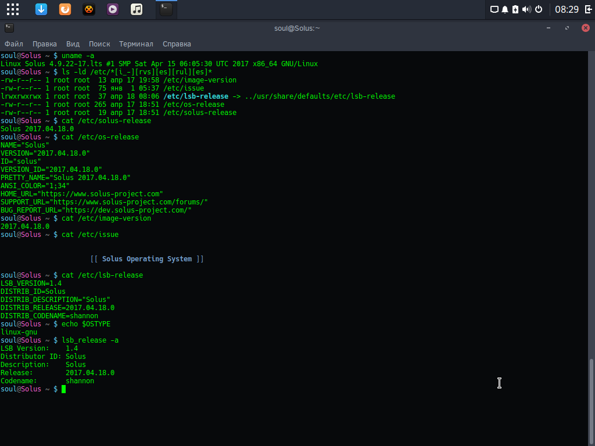The width and height of the screenshot is (595, 446).
Task: Click the HOME_URL solus-project.com line
Action: 82,194
